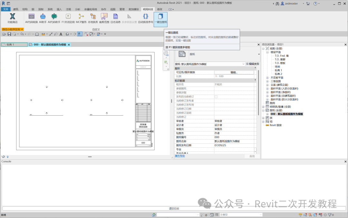Toggle the thin lines / properties highlighted quick access icon
This screenshot has width=348, height=218.
pyautogui.click(x=80, y=34)
